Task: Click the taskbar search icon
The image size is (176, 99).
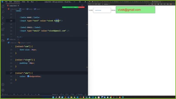Action: 56,97
